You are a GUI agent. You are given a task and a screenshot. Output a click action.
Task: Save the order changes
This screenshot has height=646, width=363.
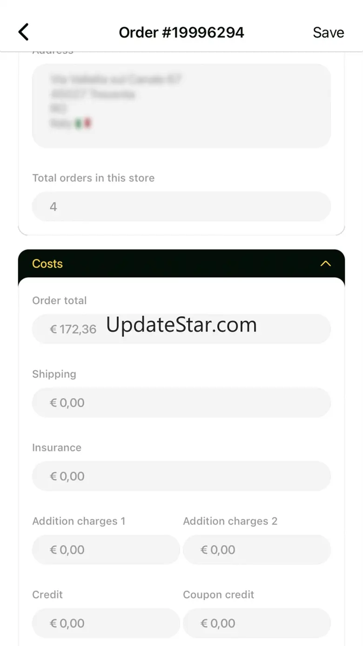pos(328,33)
